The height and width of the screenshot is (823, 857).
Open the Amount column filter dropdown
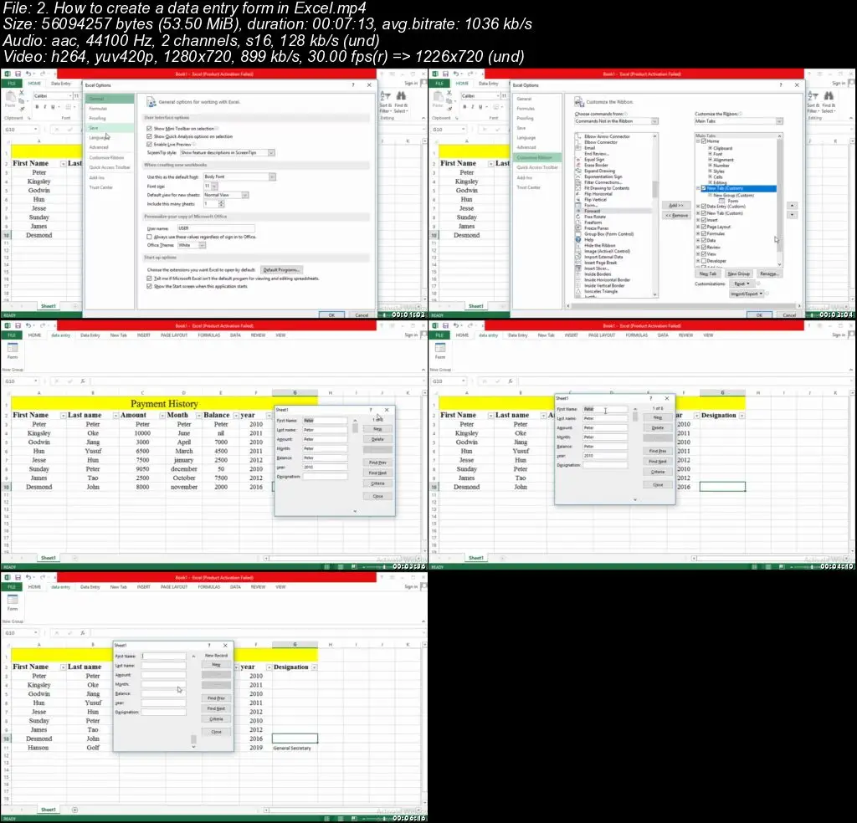click(x=162, y=416)
